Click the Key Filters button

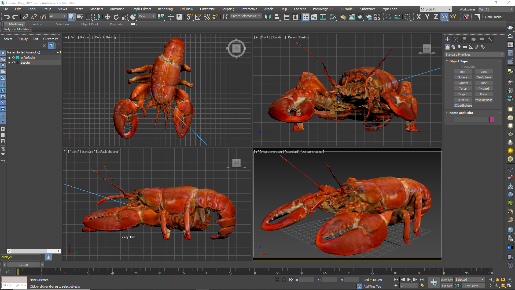tap(473, 286)
